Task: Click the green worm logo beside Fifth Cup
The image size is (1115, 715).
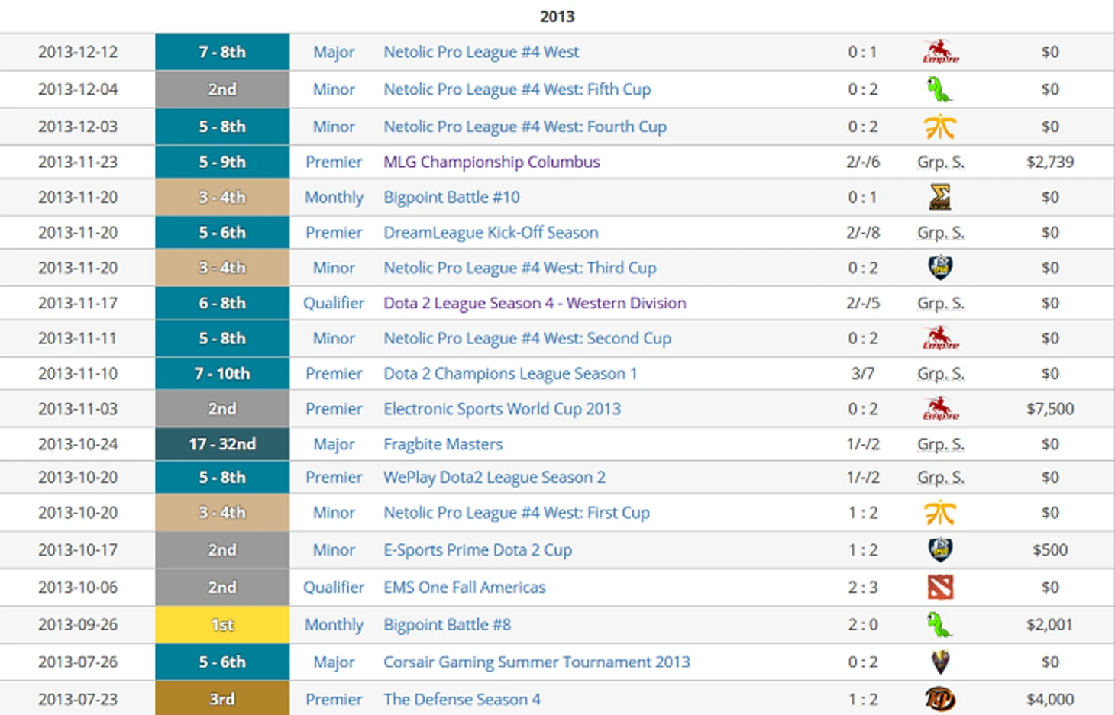Action: tap(940, 90)
